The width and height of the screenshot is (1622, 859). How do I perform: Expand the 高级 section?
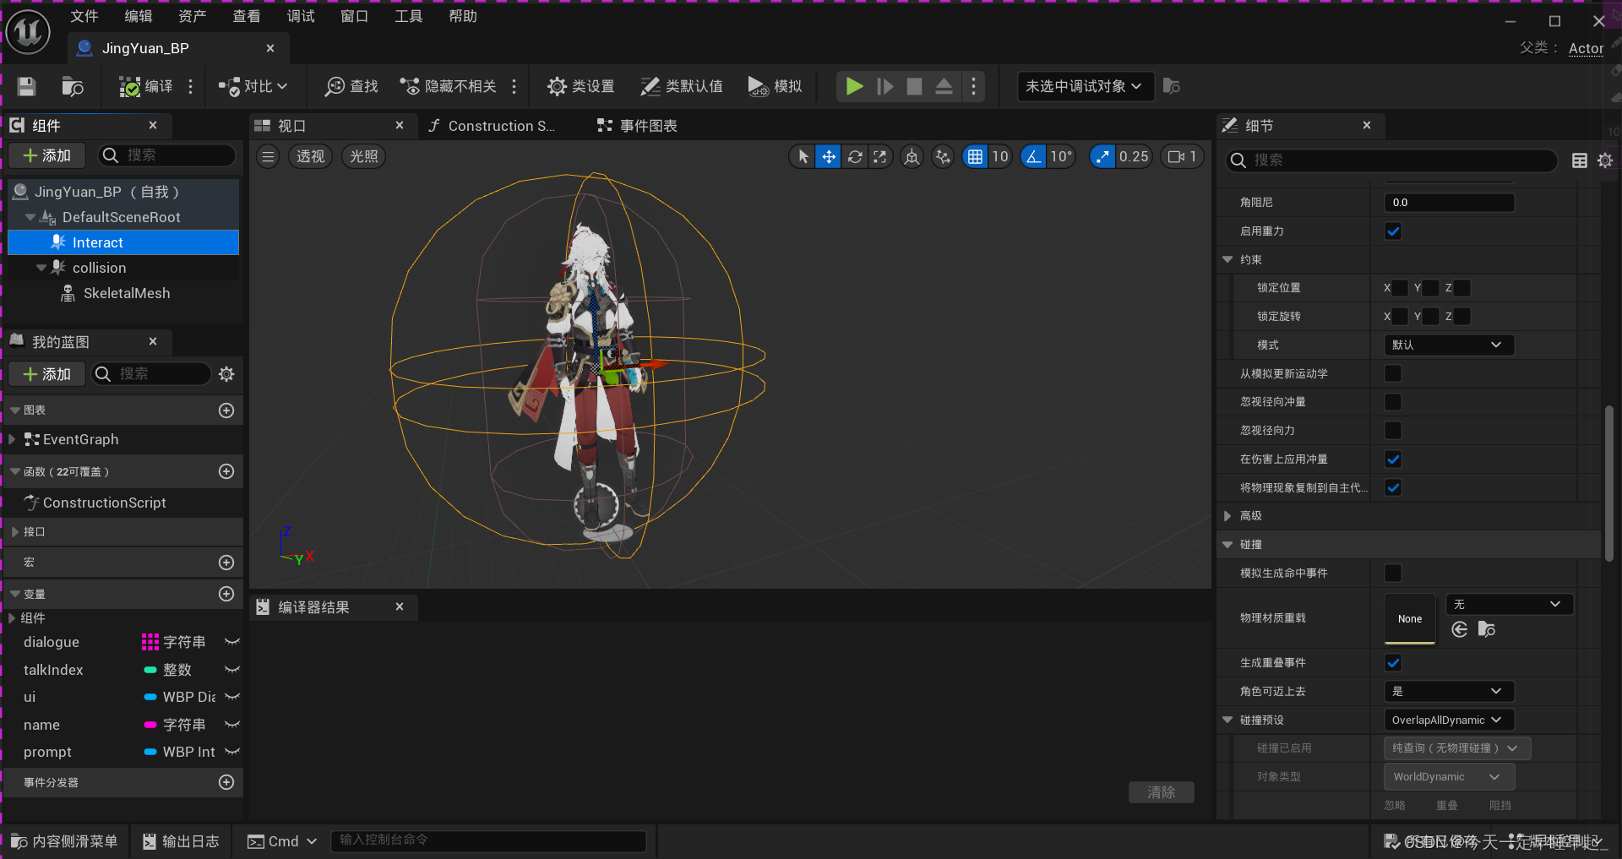(x=1227, y=516)
